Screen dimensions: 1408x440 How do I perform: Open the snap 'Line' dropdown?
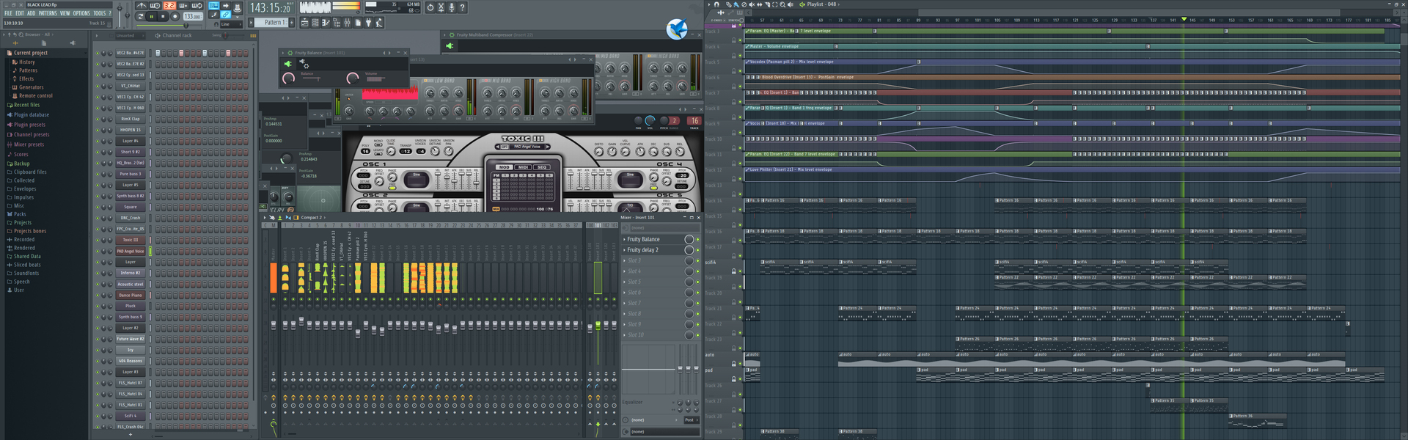coord(231,24)
